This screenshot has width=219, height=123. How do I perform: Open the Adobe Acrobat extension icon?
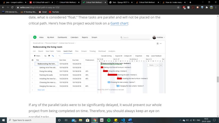coord(193,7)
